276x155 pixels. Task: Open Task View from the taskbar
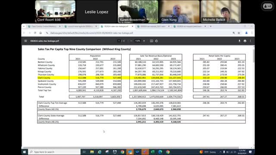click(84, 152)
